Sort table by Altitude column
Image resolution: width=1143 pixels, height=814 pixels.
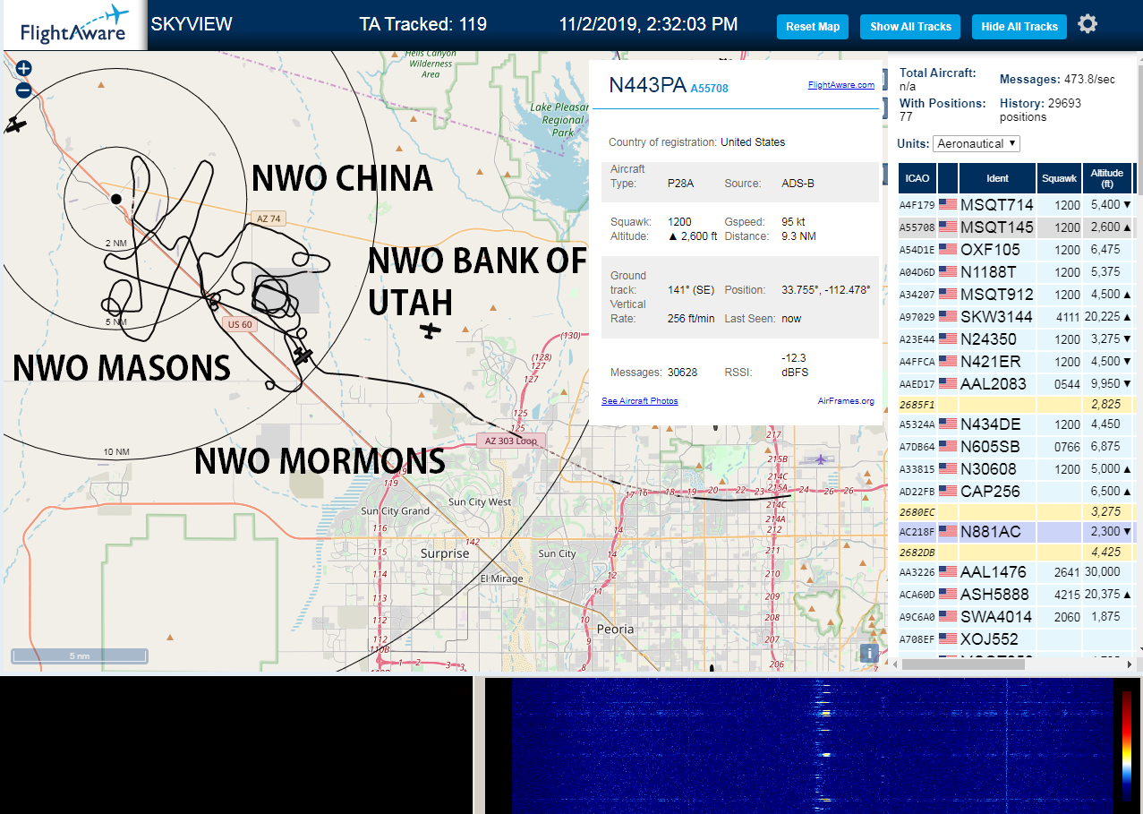[x=1107, y=178]
